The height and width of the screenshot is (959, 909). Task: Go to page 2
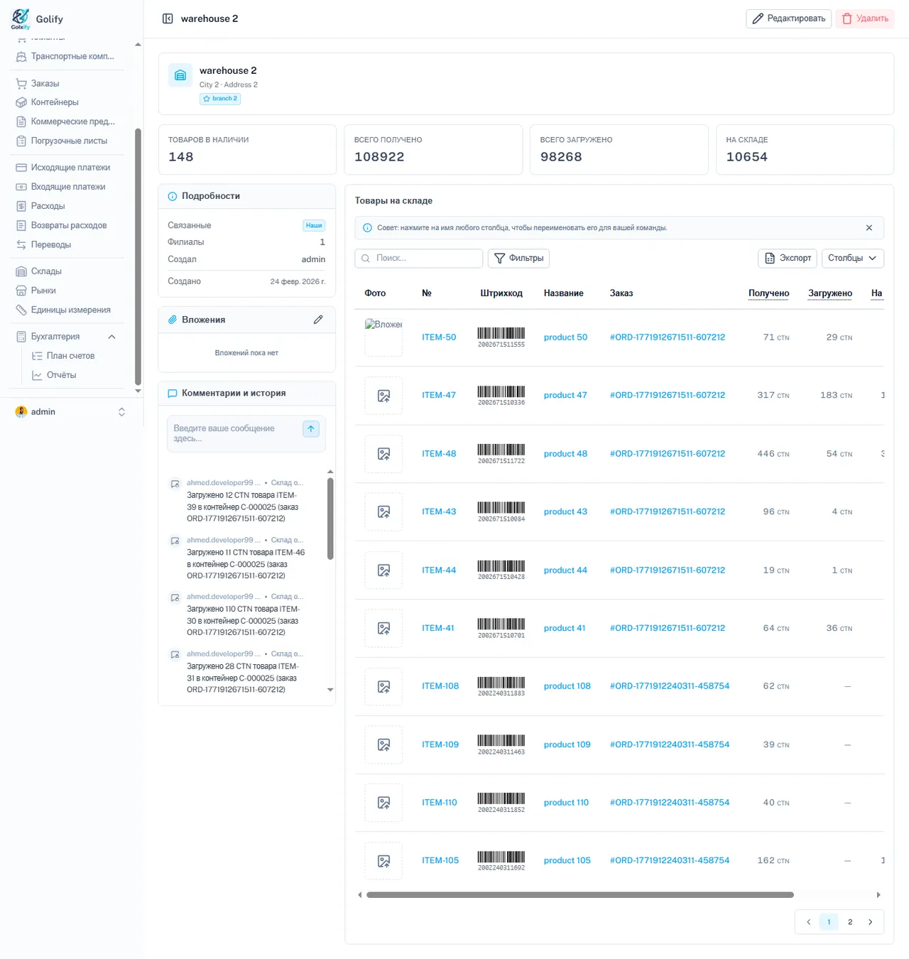850,922
